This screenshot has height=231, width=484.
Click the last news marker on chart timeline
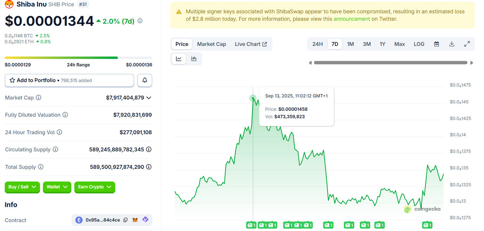click(x=427, y=225)
